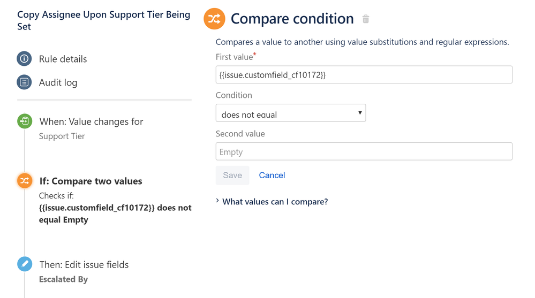
Task: Click the blue pencil Edit issue fields icon
Action: 25,264
